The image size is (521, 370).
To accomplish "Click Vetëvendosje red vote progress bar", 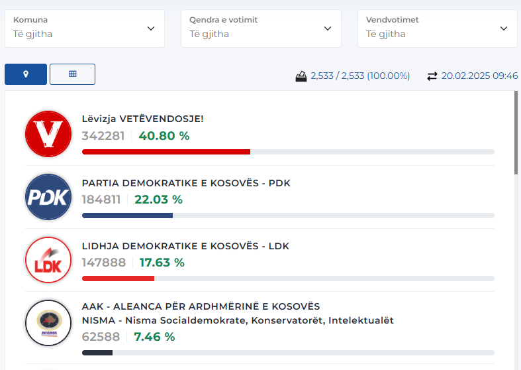I will pos(166,152).
